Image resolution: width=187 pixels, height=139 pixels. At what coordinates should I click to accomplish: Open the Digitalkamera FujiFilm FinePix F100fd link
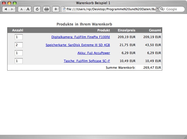[x=80, y=37]
